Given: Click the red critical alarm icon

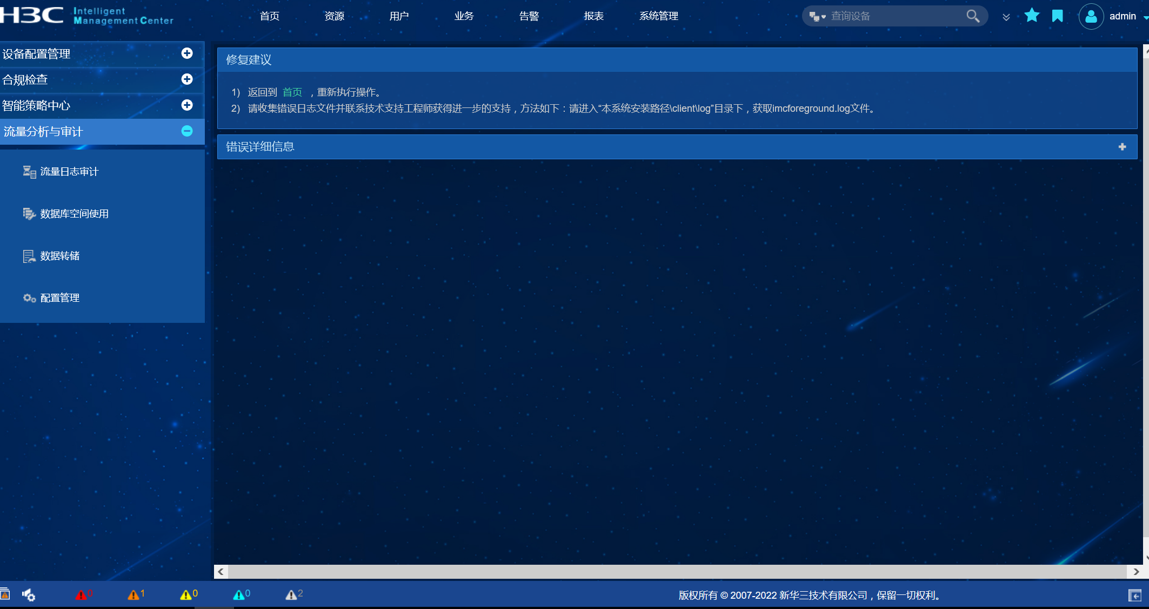Looking at the screenshot, I should (x=81, y=595).
